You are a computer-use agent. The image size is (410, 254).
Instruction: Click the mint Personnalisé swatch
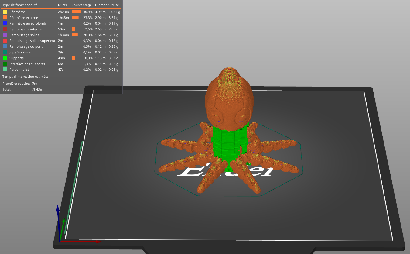pos(5,70)
